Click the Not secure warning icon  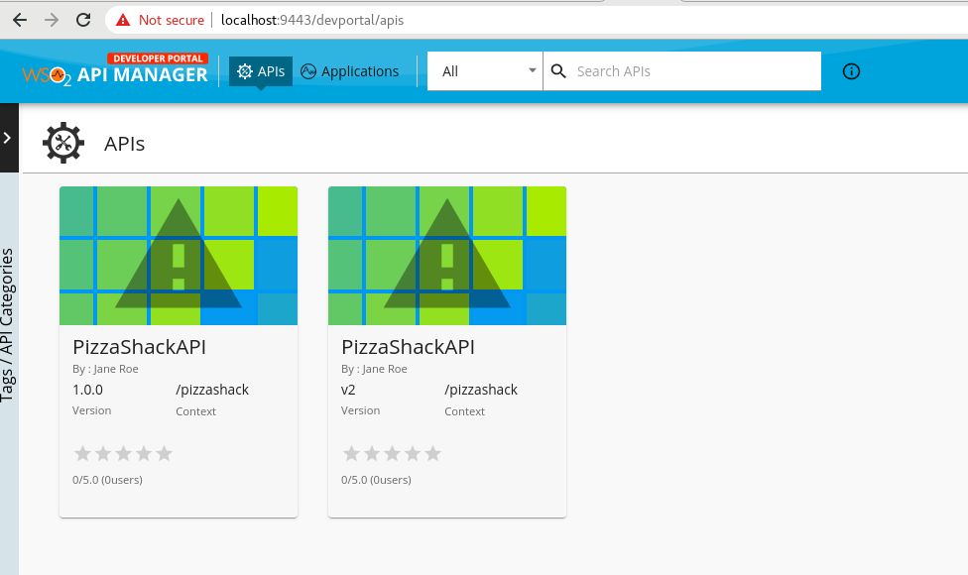pyautogui.click(x=123, y=21)
